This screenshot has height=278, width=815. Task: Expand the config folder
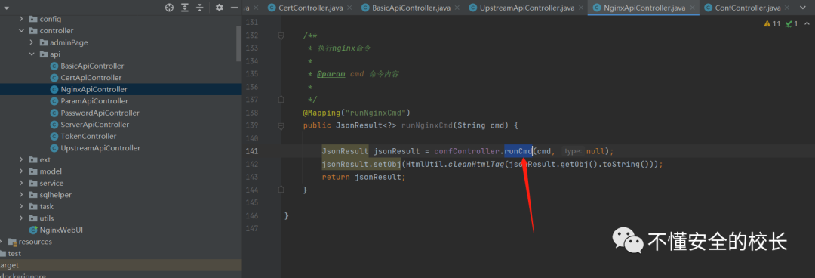coord(21,19)
